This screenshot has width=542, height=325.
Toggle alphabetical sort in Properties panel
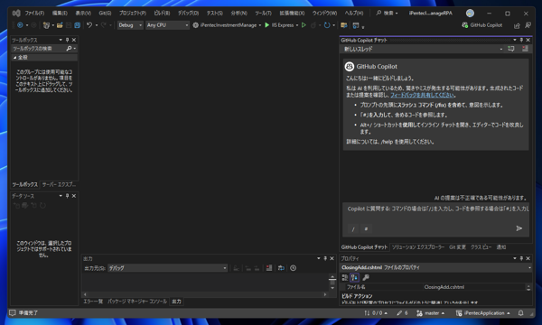[x=354, y=277]
